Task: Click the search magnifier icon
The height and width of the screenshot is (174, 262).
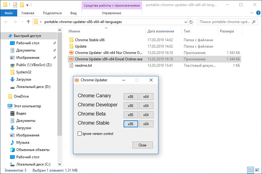Action: [x=254, y=22]
